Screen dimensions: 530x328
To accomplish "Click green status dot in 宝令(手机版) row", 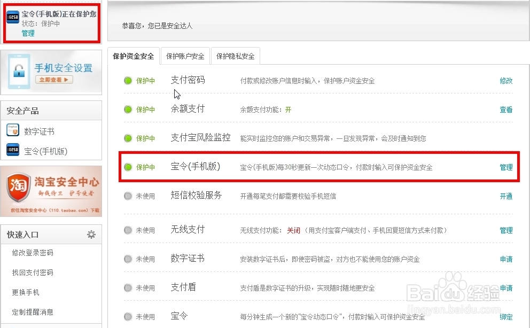I will pyautogui.click(x=128, y=167).
